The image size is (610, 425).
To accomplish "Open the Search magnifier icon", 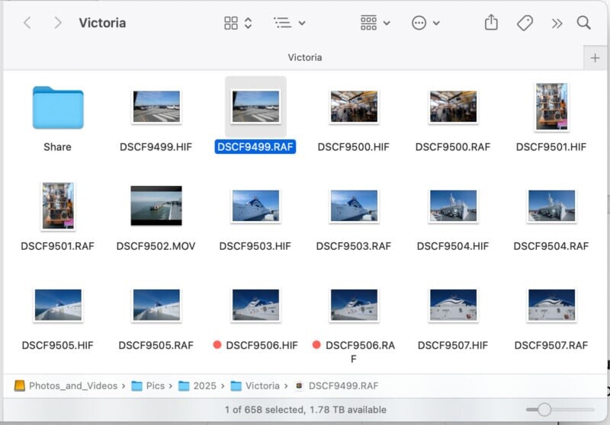I will coord(583,23).
